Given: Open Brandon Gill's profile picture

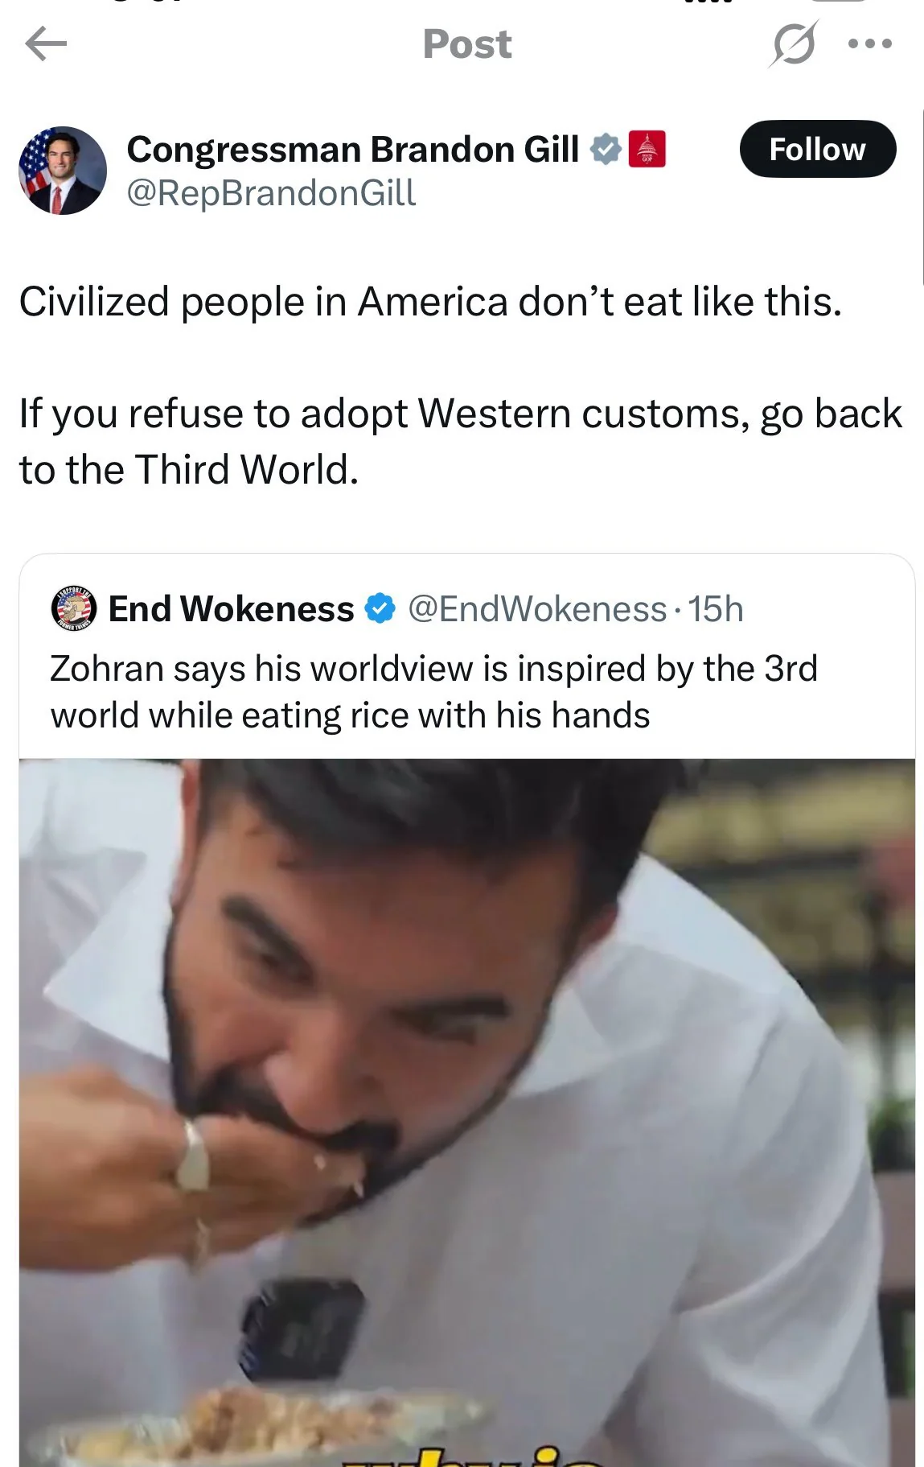Looking at the screenshot, I should 63,170.
